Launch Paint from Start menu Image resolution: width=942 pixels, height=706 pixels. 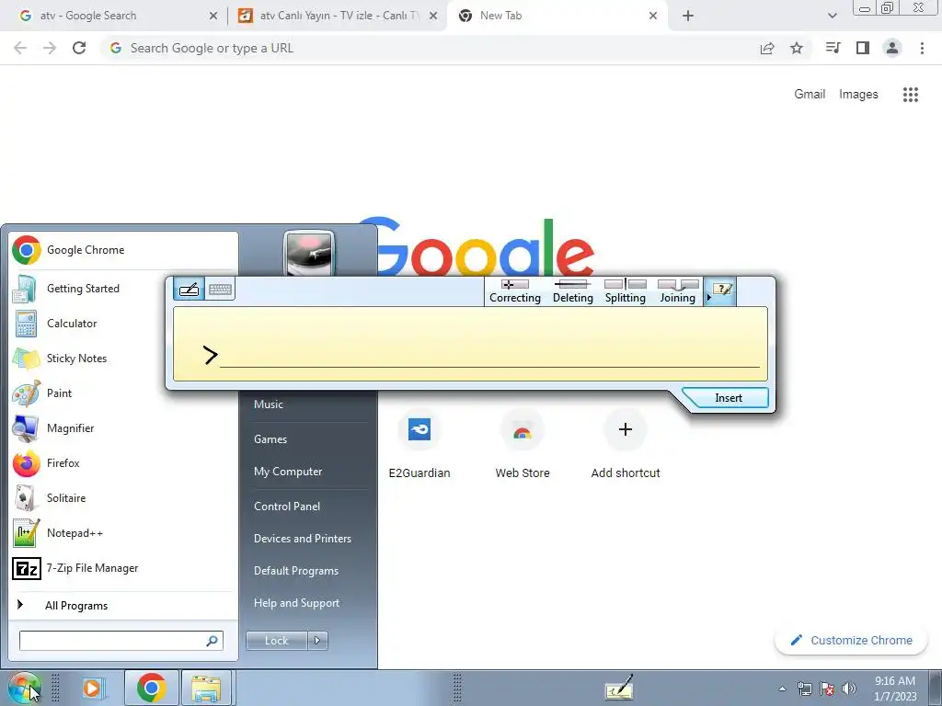point(124,393)
